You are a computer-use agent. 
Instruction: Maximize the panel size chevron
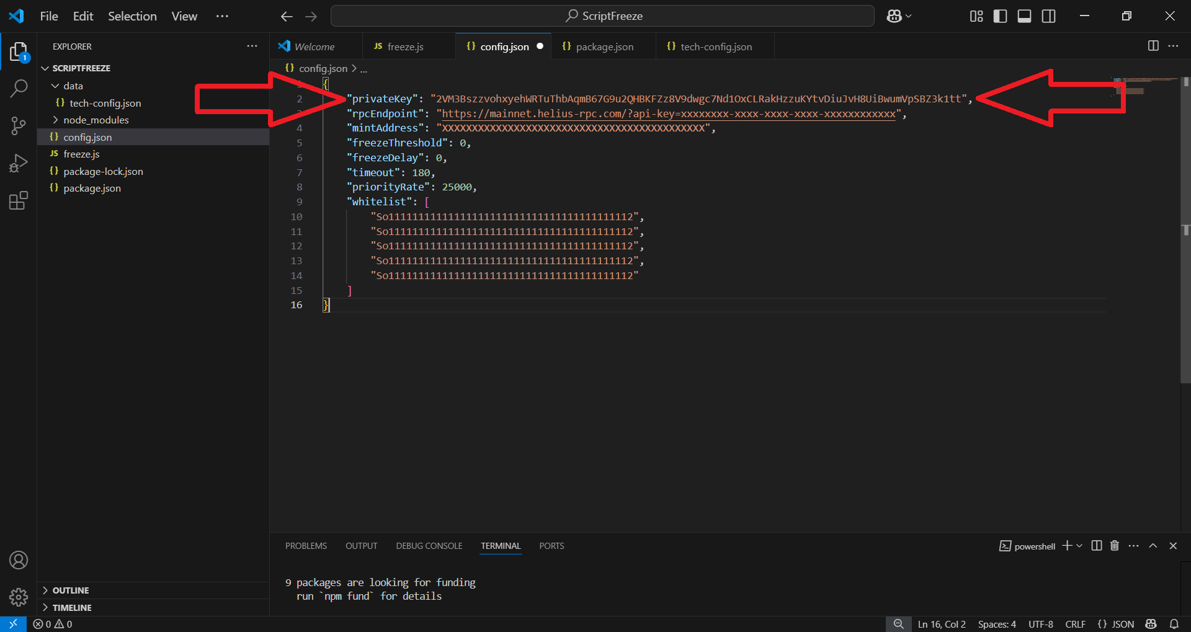click(1153, 546)
